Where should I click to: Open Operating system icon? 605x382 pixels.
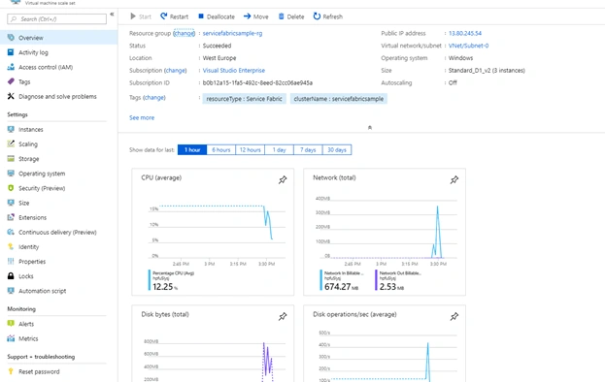11,174
